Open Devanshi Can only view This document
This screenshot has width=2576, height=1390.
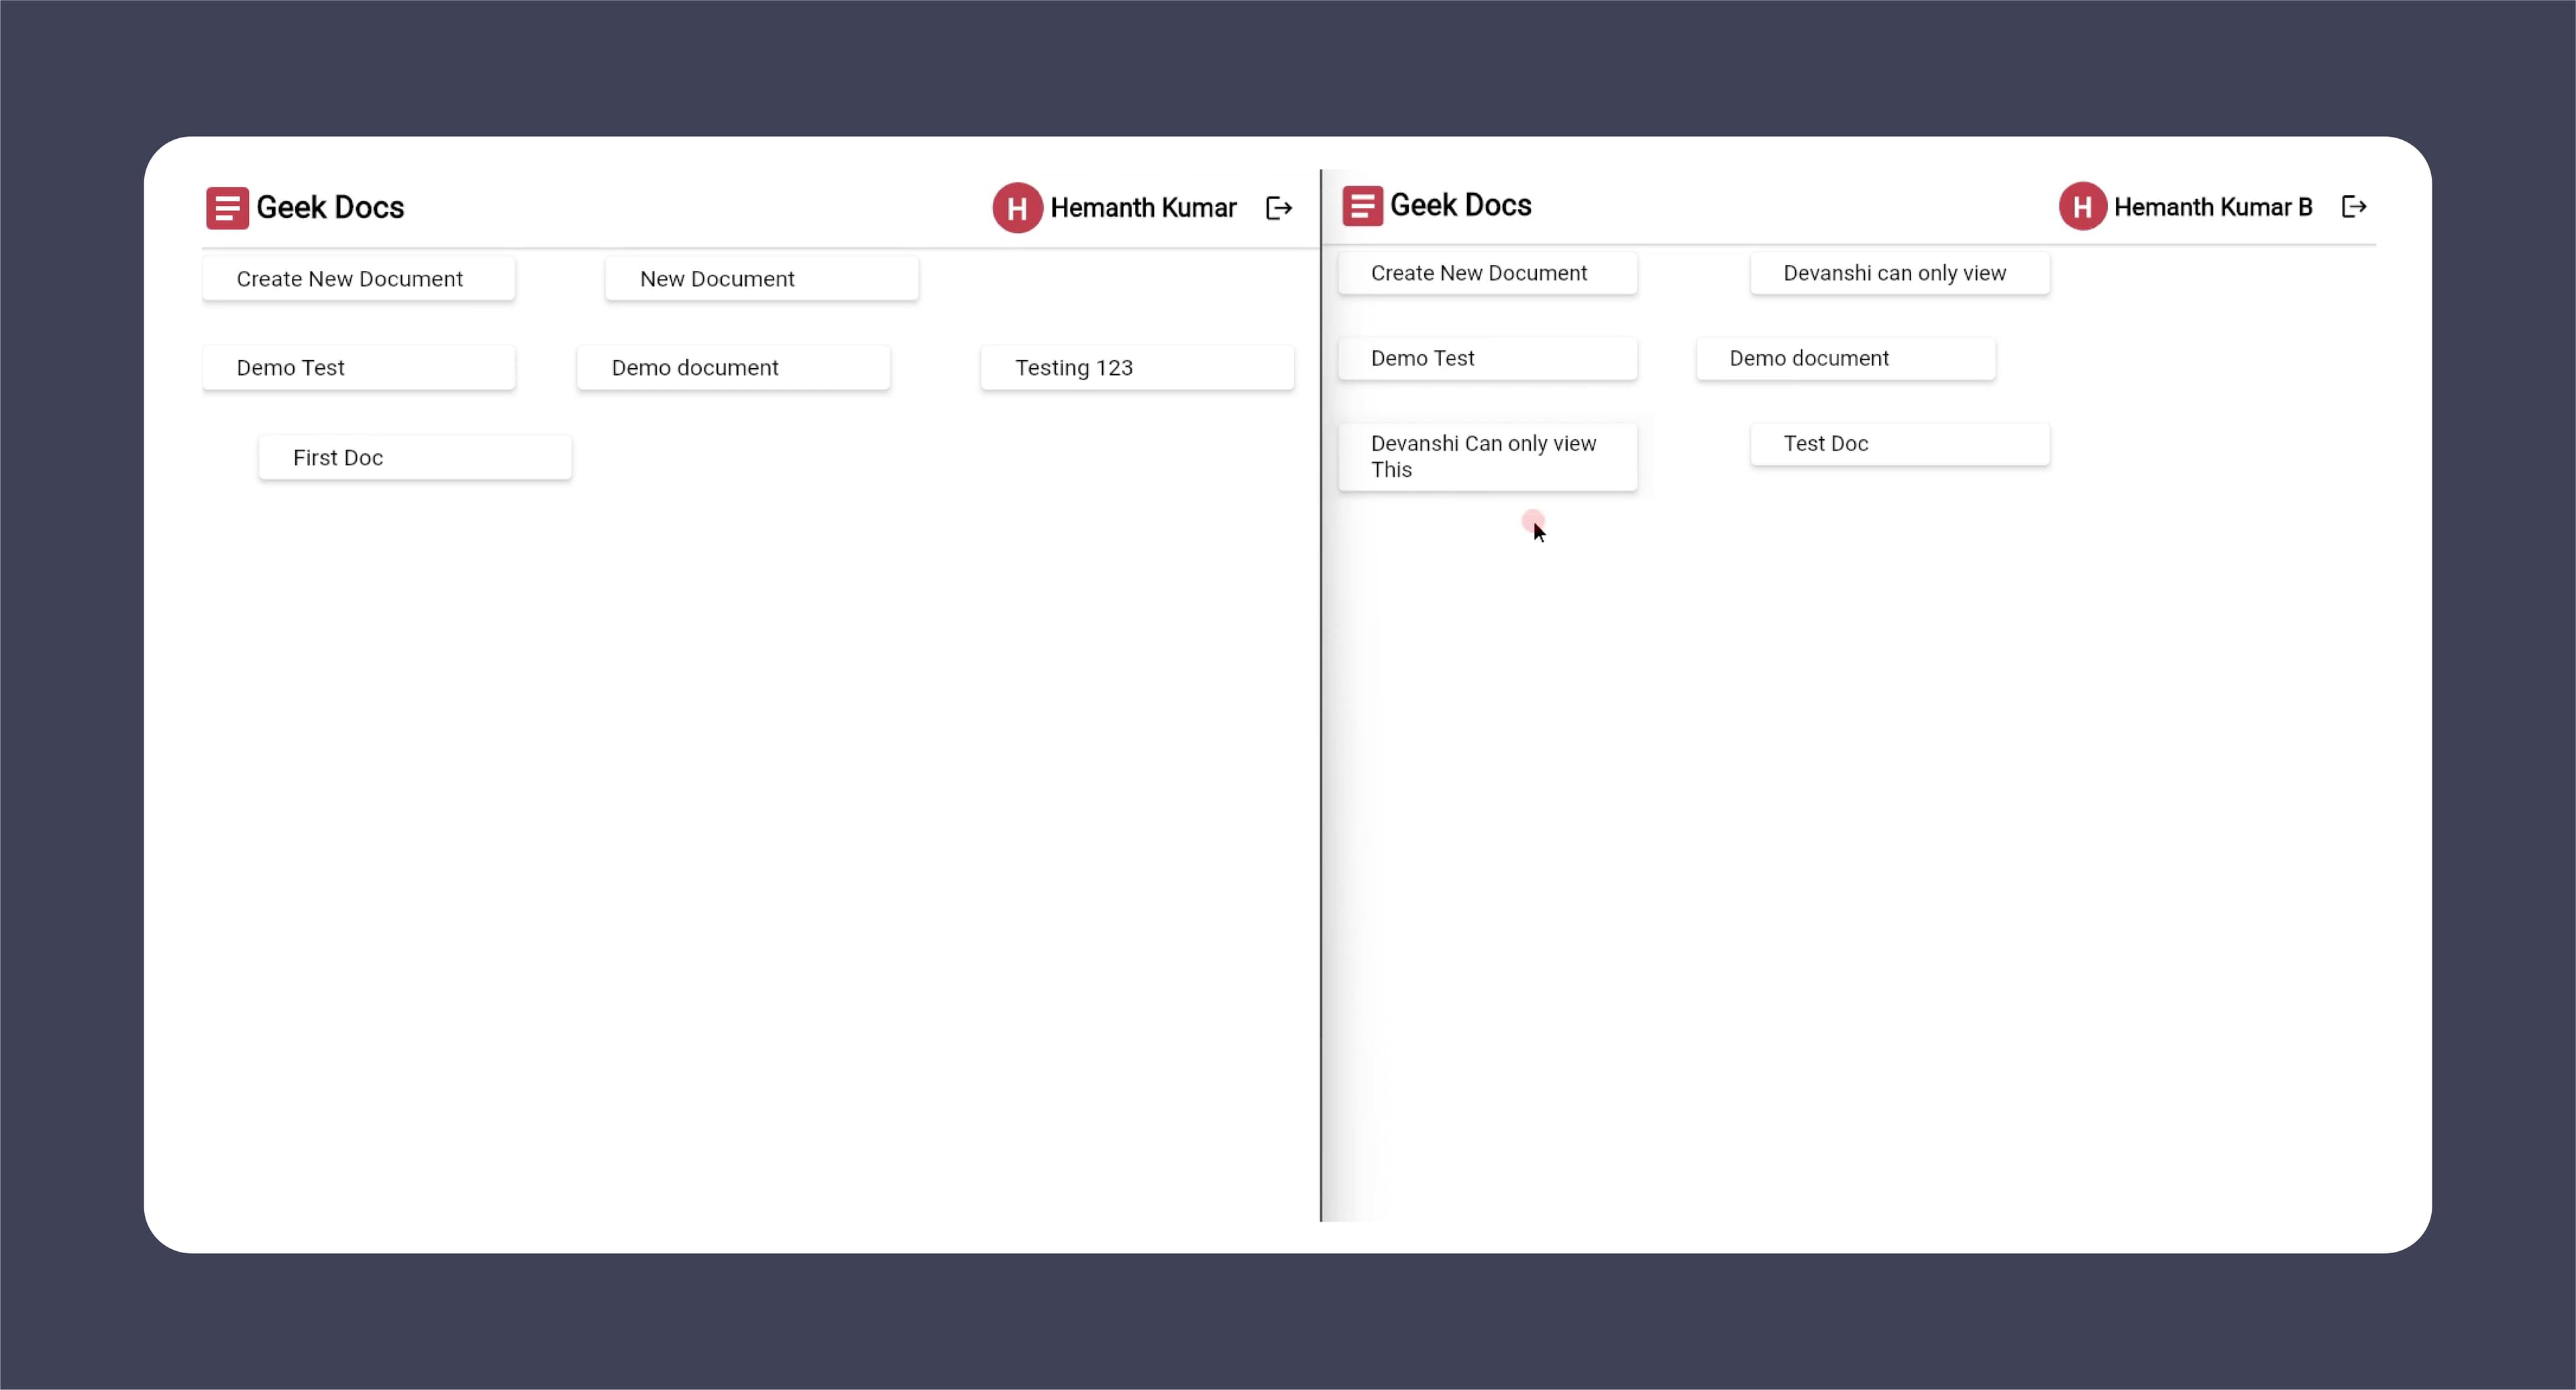click(x=1487, y=457)
